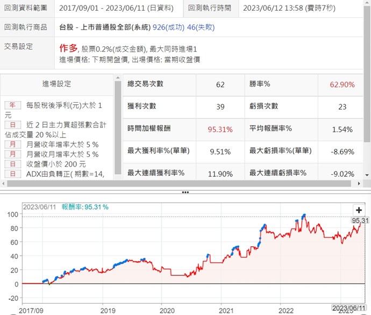
Task: Click the 時間加權報酬 value 95.31%
Action: 220,129
